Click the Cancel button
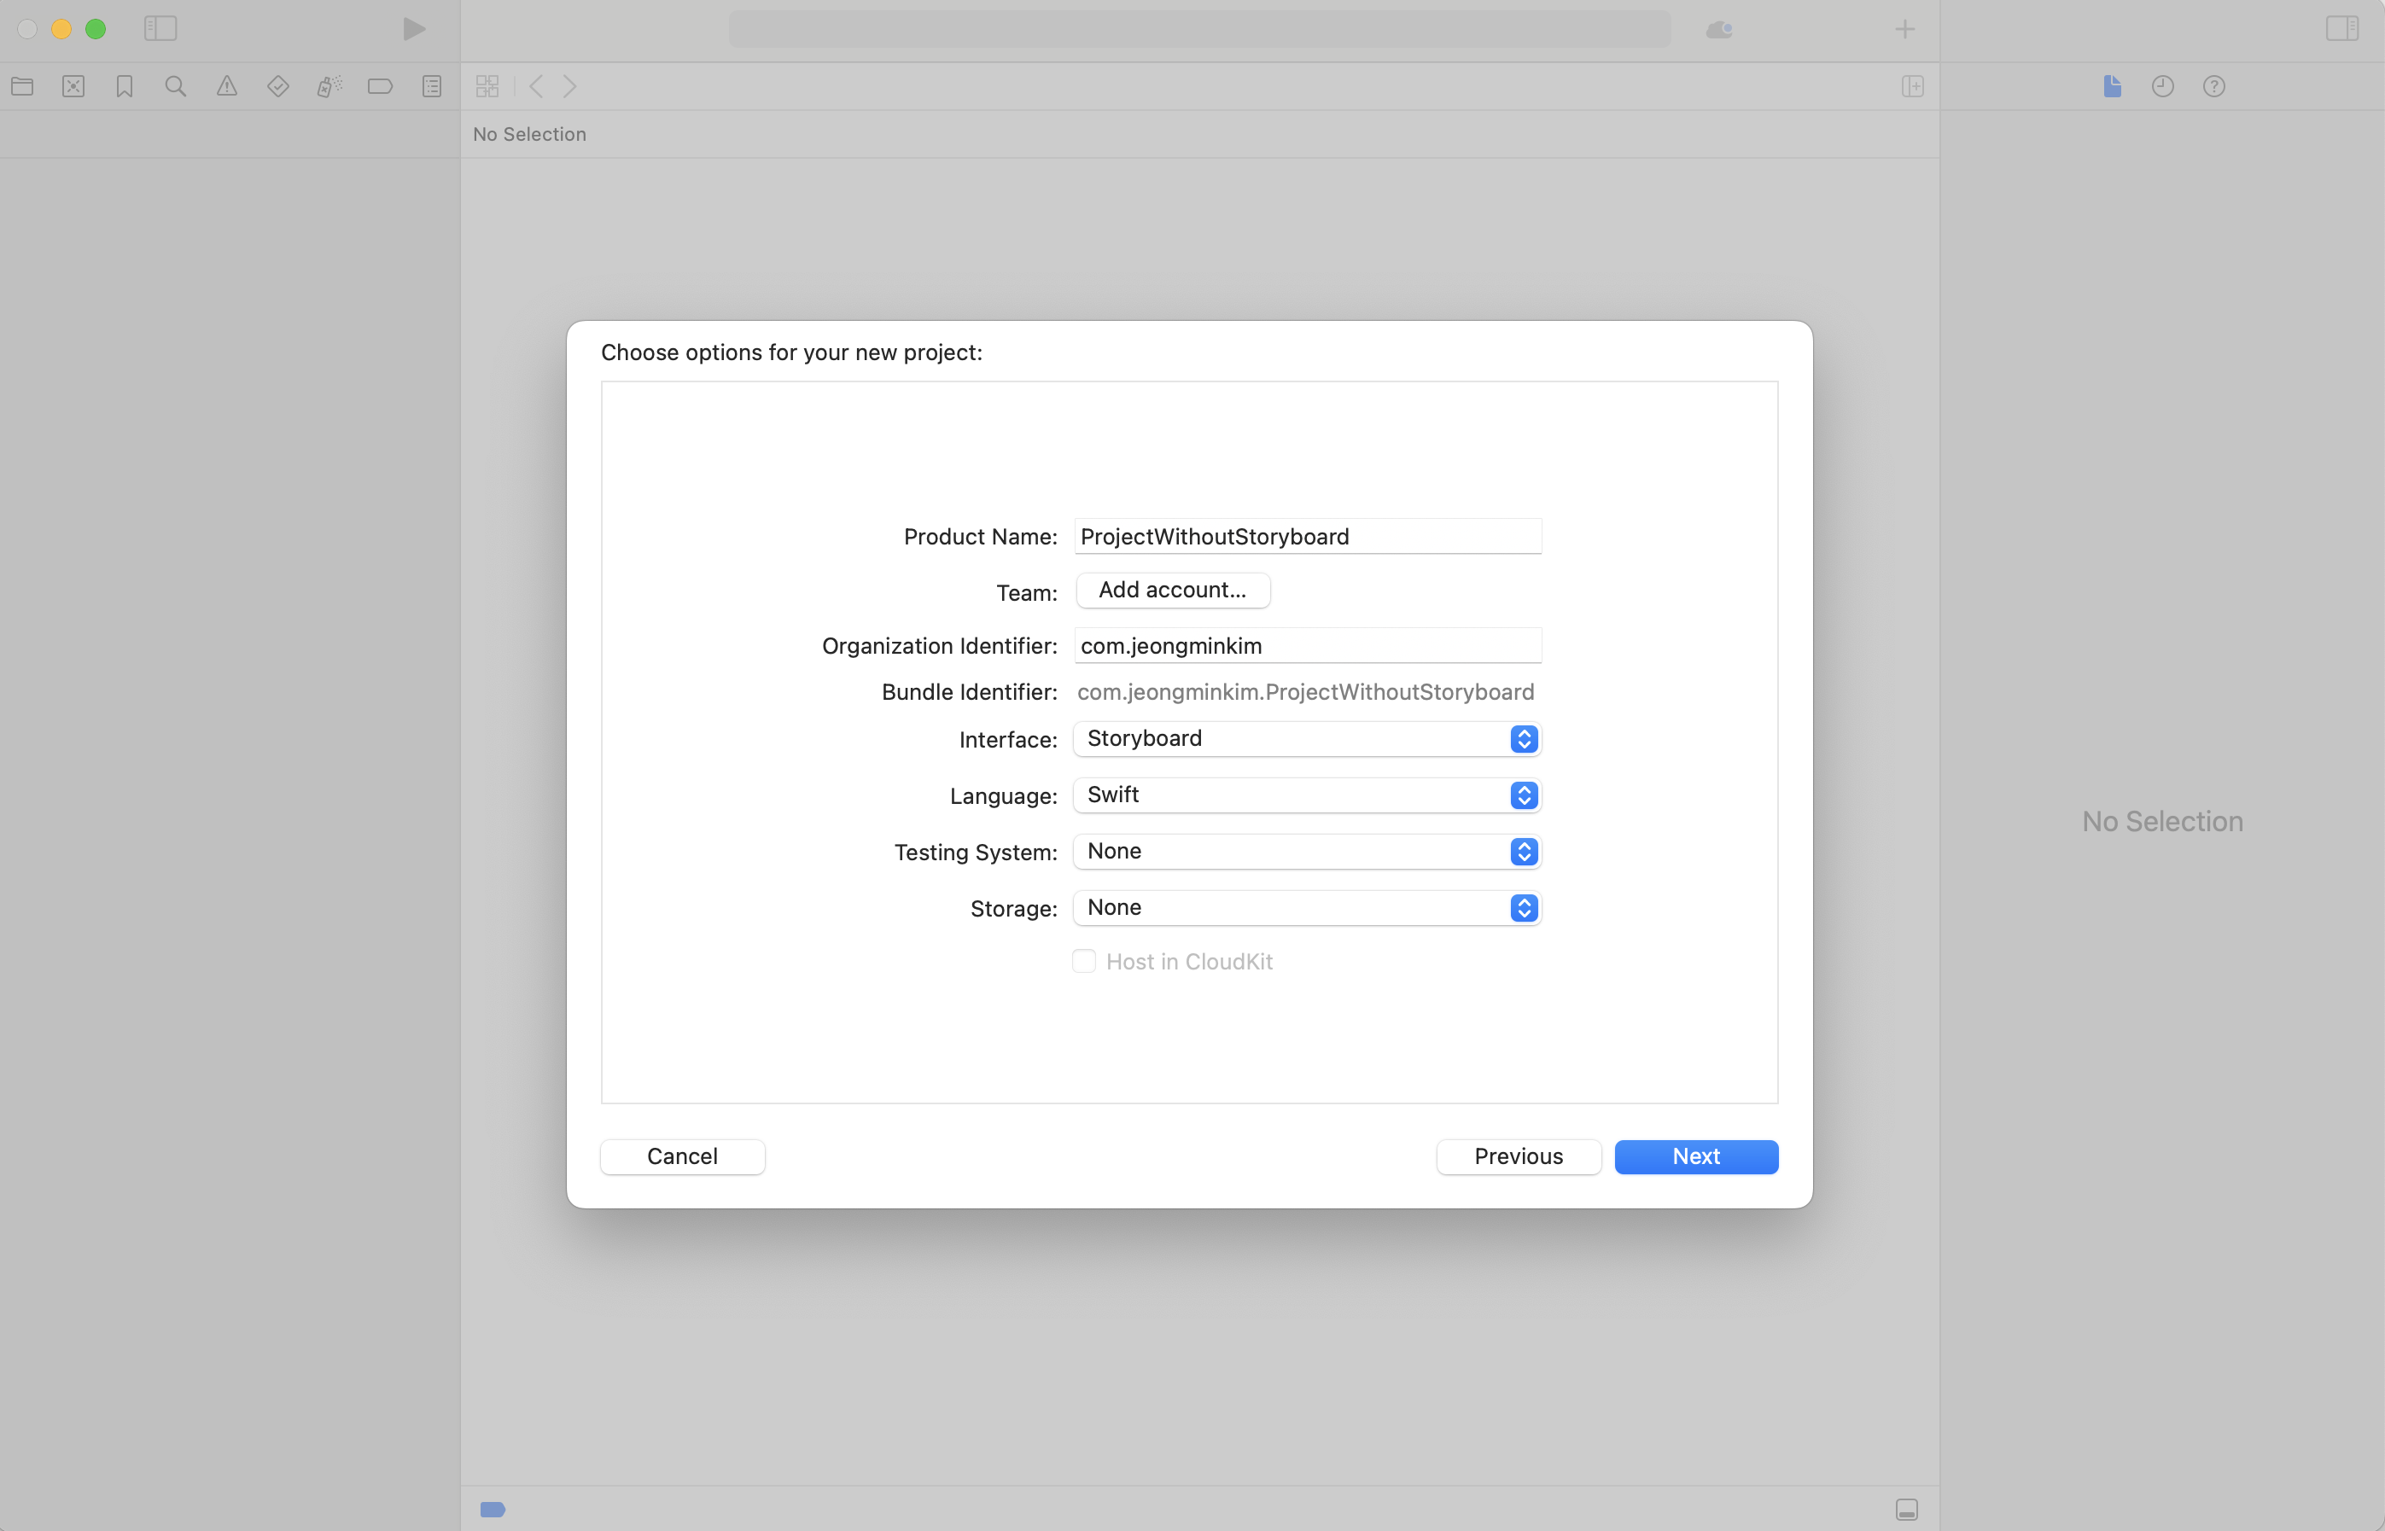Screen dimensions: 2385x1531 (x=683, y=1157)
